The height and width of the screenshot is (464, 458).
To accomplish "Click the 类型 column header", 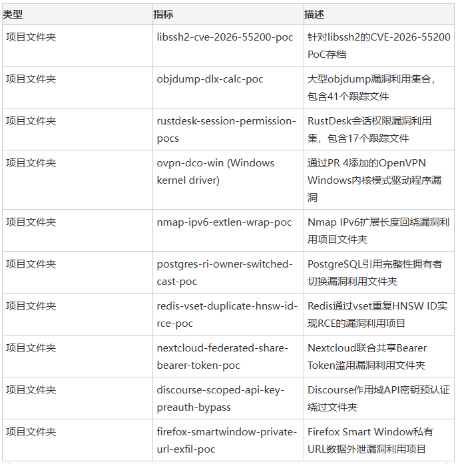I will 77,14.
